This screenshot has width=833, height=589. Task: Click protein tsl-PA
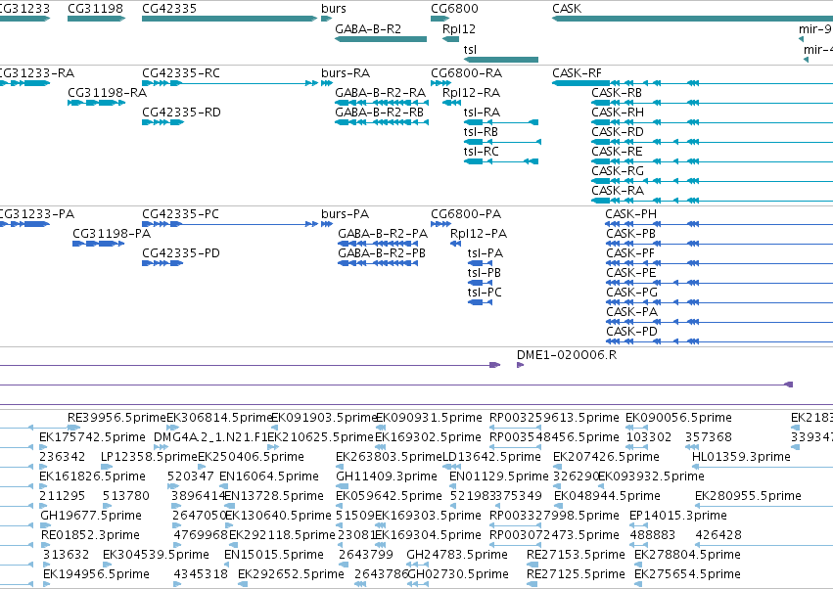point(481,263)
